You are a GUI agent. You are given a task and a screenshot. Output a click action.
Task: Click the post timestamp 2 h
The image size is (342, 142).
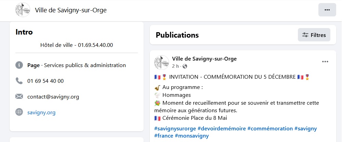click(175, 66)
